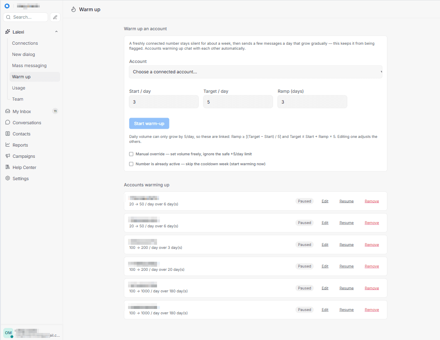Resume the second 20 → 50 / day account
440x340 pixels.
(346, 223)
